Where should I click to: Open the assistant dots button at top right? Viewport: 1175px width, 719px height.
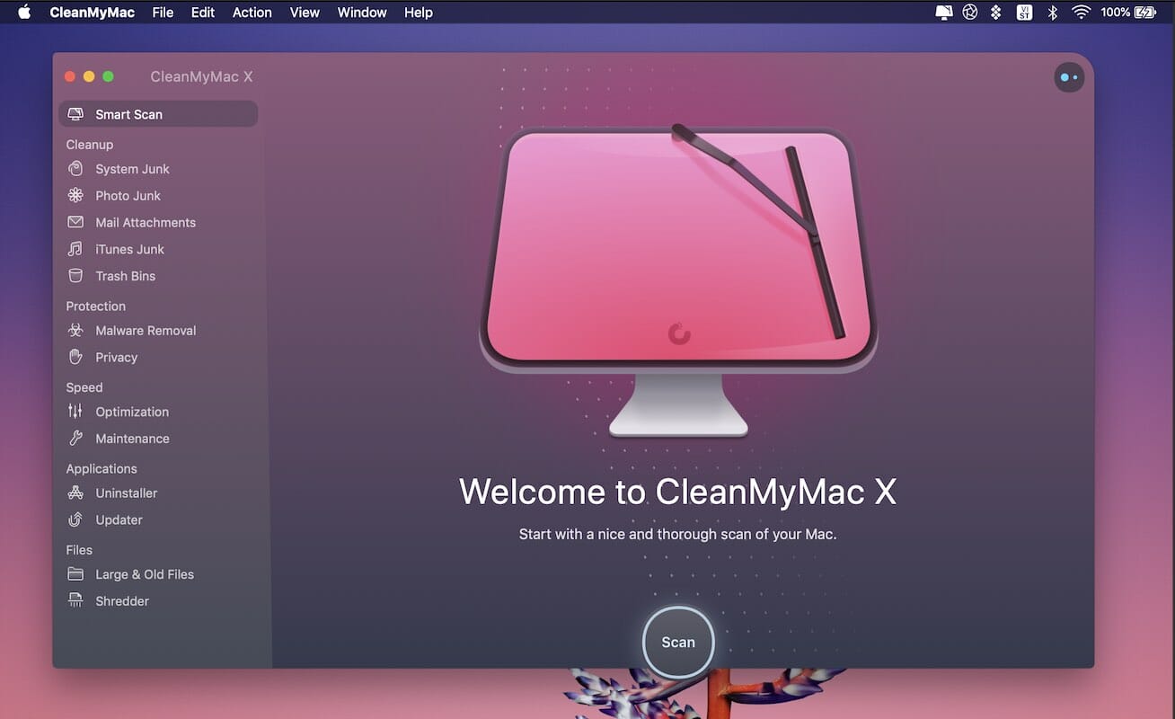pyautogui.click(x=1069, y=77)
